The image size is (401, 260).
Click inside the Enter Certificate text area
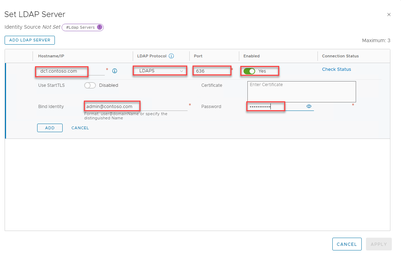pyautogui.click(x=301, y=91)
